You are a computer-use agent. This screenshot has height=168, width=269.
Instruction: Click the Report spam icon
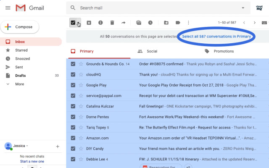click(100, 23)
